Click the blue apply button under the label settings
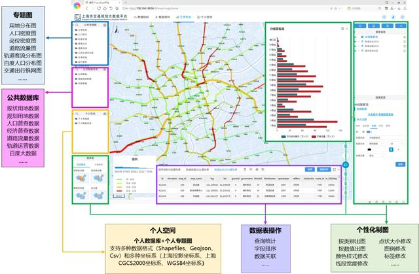The width and height of the screenshot is (419, 274). click(400, 164)
